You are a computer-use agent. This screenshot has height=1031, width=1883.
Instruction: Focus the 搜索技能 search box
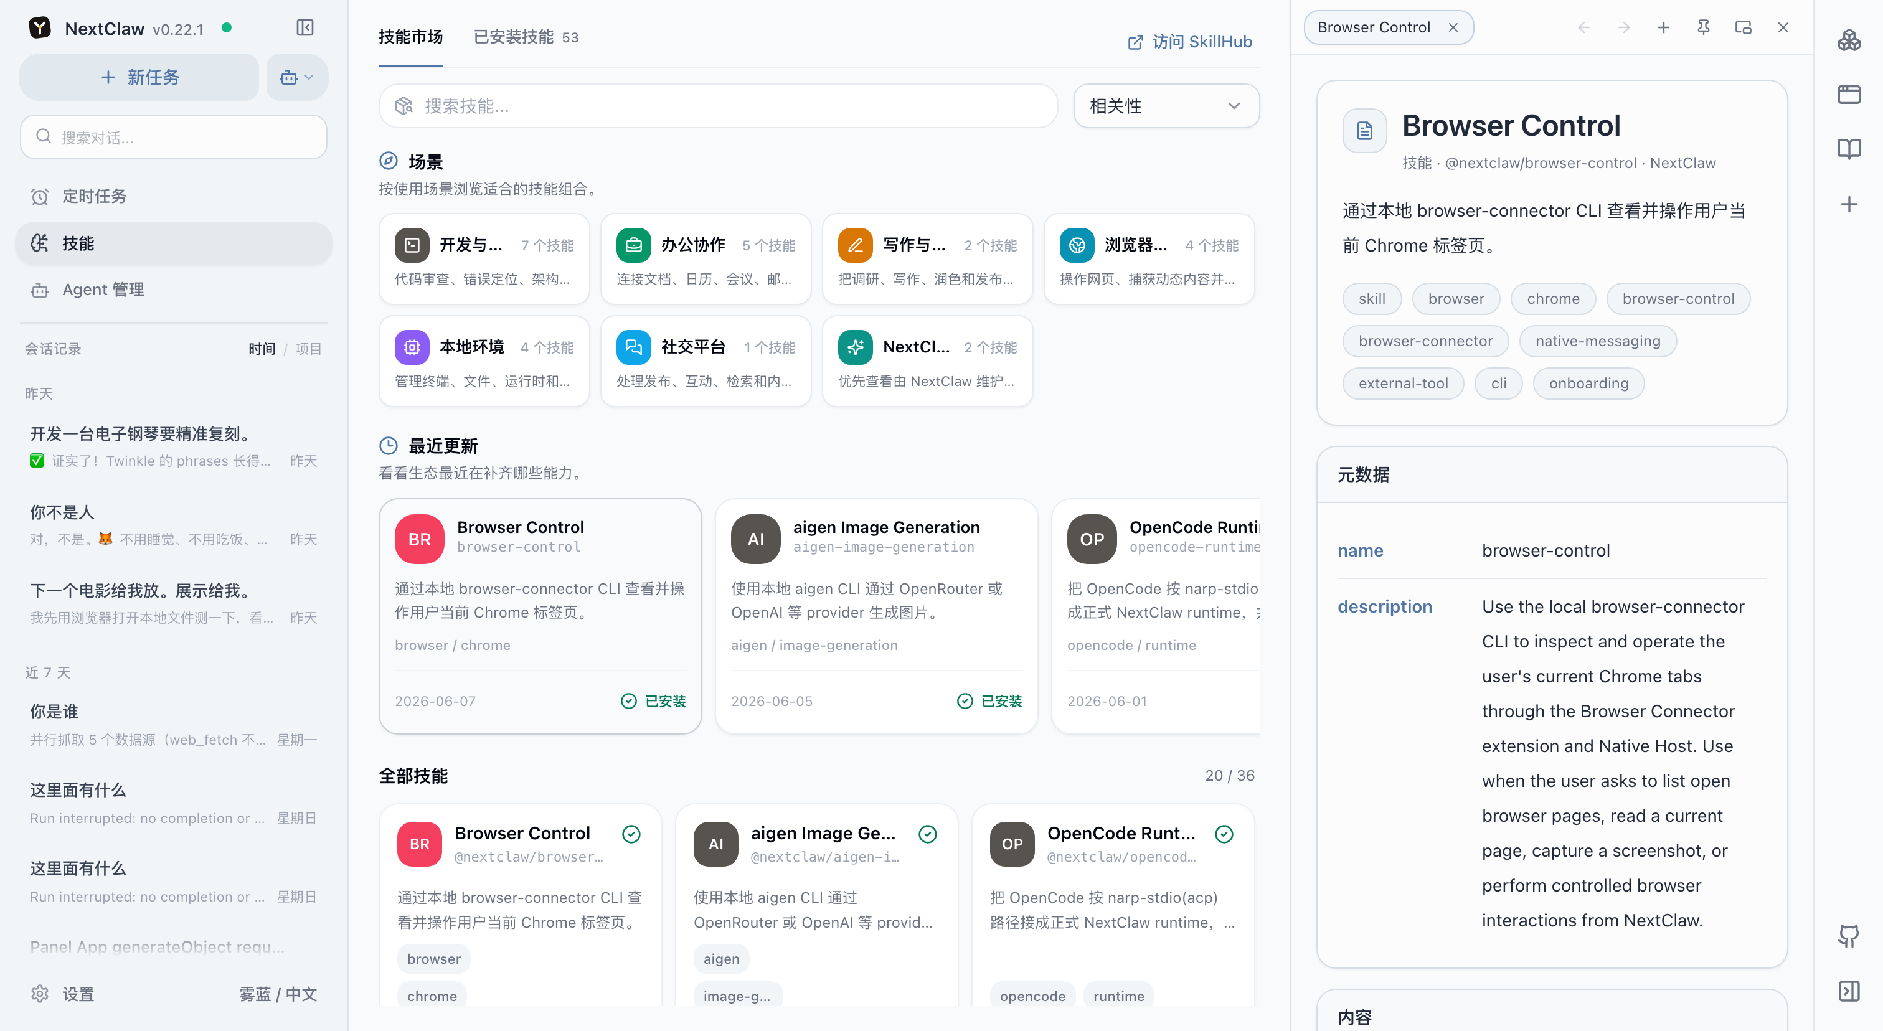(x=718, y=106)
